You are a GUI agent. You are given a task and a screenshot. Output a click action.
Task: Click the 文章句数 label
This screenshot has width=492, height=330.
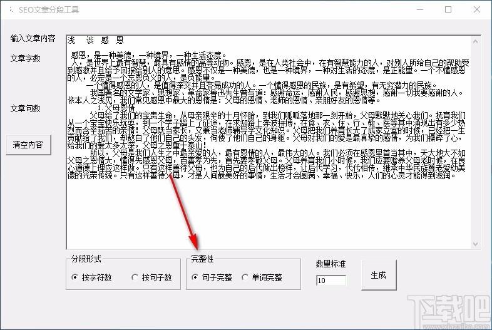(x=26, y=108)
